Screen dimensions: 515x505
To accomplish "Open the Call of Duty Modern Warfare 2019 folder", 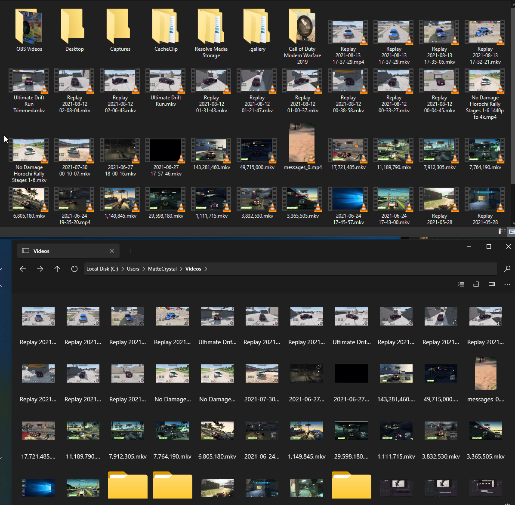I will click(x=302, y=37).
